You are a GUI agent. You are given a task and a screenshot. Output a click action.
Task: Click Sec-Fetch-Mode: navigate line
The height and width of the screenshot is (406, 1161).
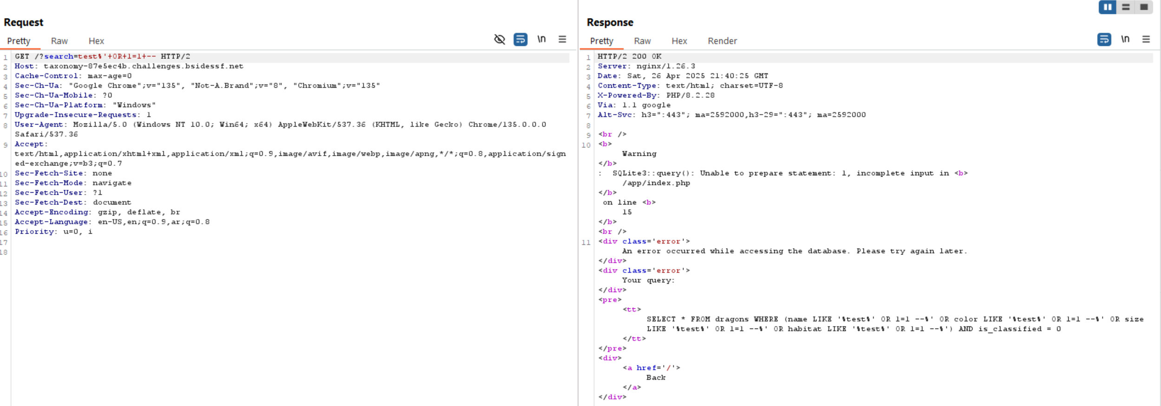[x=73, y=183]
